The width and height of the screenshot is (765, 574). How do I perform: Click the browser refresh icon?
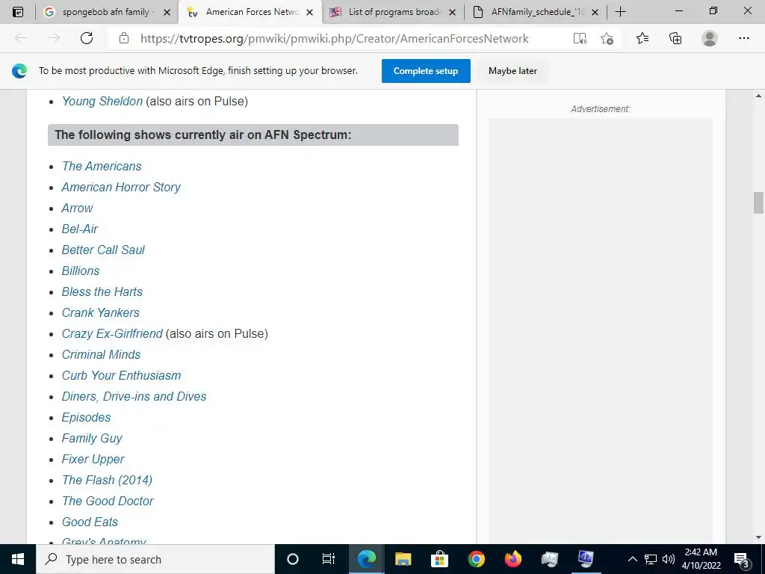point(87,38)
